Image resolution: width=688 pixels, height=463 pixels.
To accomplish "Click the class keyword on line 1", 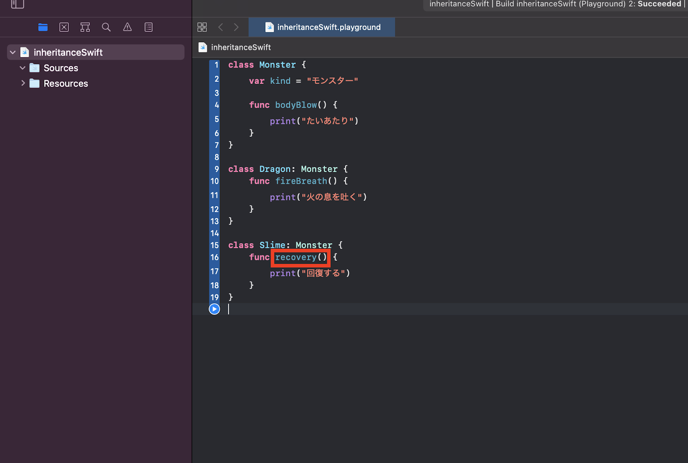I will pyautogui.click(x=241, y=65).
